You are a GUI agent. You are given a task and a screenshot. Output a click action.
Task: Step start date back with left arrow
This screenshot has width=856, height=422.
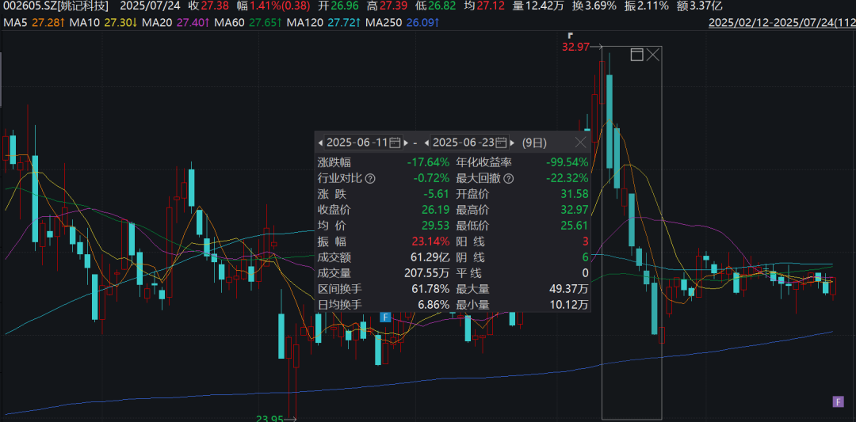click(320, 143)
